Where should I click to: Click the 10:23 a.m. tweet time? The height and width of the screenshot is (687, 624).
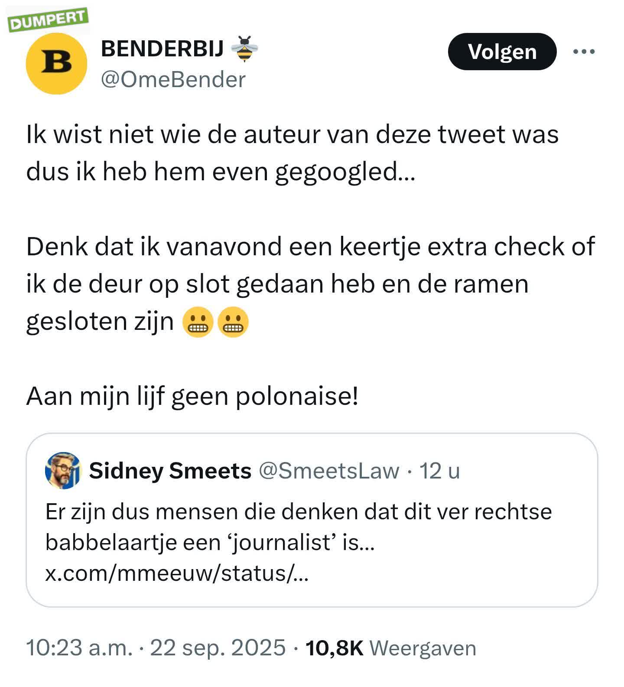click(79, 648)
